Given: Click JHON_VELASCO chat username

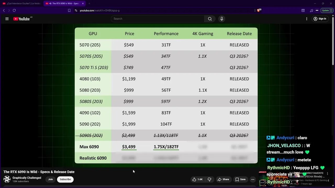Looking at the screenshot, I should (284, 145).
